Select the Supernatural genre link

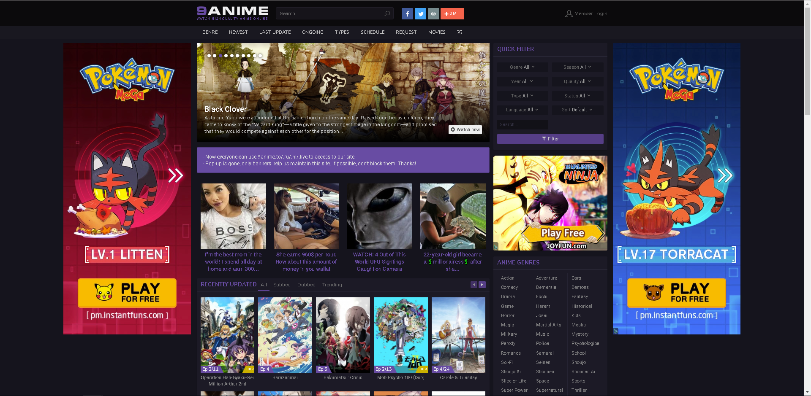point(549,390)
